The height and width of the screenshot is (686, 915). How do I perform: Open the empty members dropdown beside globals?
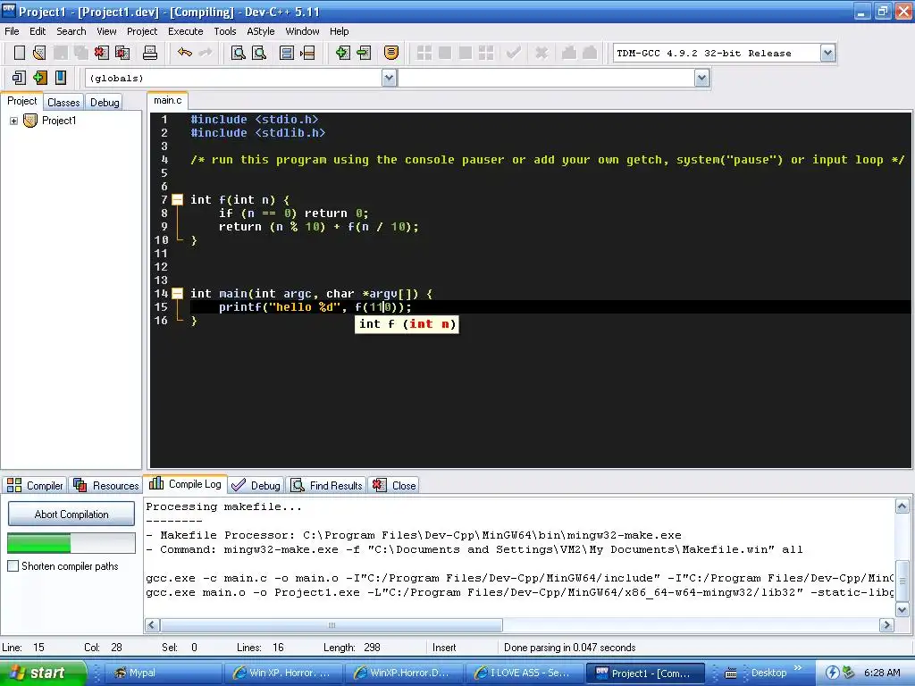coord(702,78)
